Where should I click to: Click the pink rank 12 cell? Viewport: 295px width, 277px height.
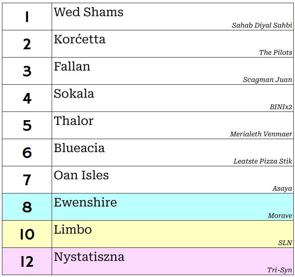(x=27, y=261)
